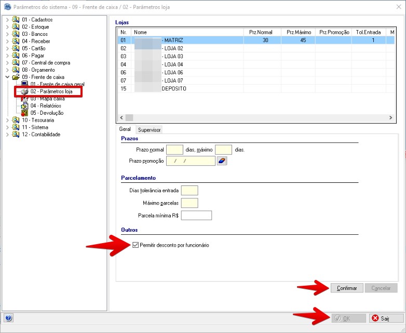Expand the 08 - Orçamento tree node
The width and height of the screenshot is (406, 333).
pos(7,70)
